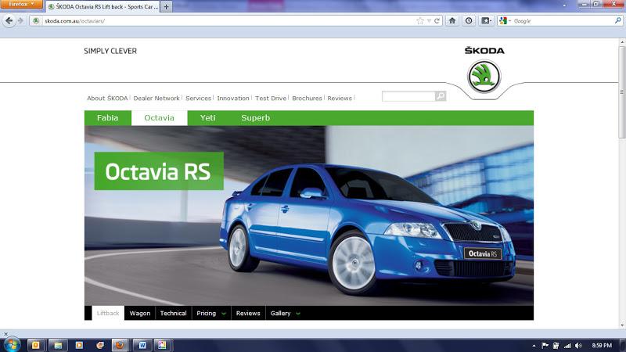This screenshot has height=352, width=626.
Task: Click the page vertical scrollbar thumb
Action: point(622,92)
